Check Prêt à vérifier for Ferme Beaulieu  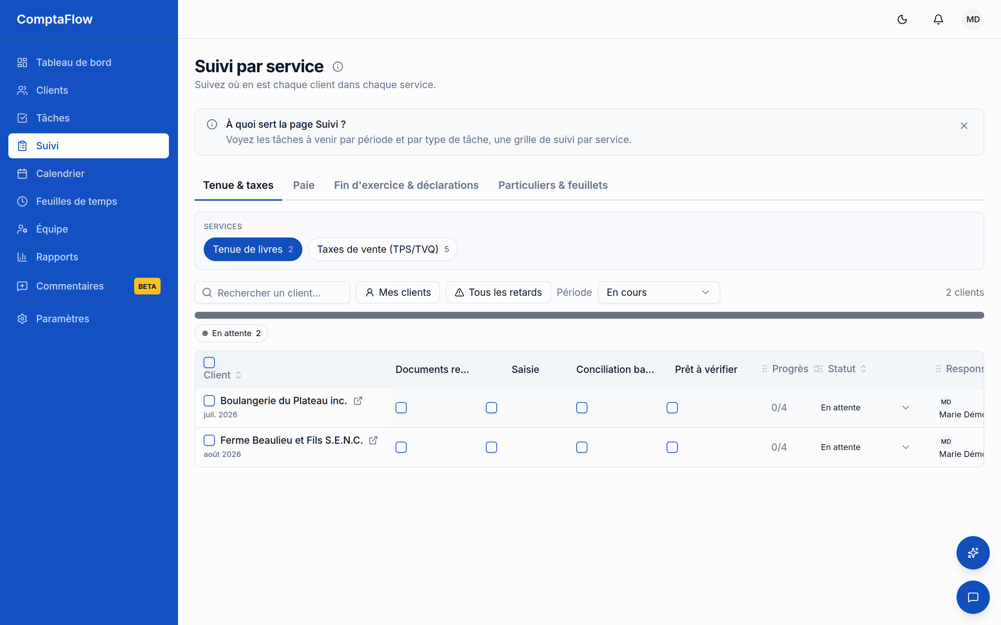672,447
